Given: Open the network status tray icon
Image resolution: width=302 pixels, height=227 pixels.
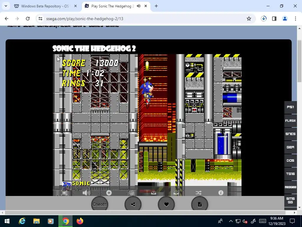Looking at the screenshot, I should 238,221.
